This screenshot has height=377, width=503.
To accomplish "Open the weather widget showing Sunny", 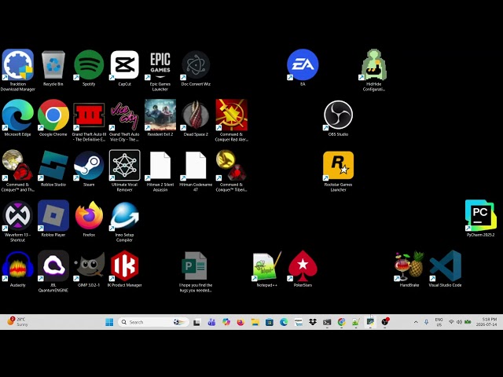I will (x=19, y=322).
